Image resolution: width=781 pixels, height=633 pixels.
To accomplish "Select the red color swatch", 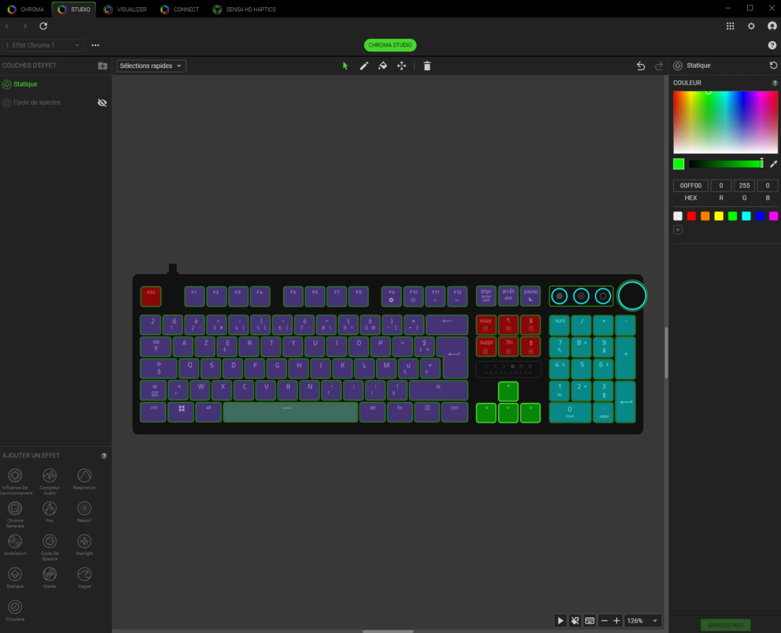I will click(x=692, y=216).
